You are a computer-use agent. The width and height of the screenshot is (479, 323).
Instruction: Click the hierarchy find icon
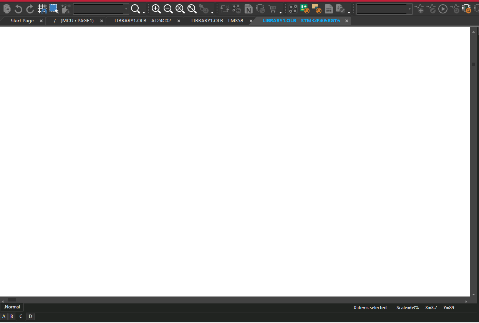(x=204, y=9)
